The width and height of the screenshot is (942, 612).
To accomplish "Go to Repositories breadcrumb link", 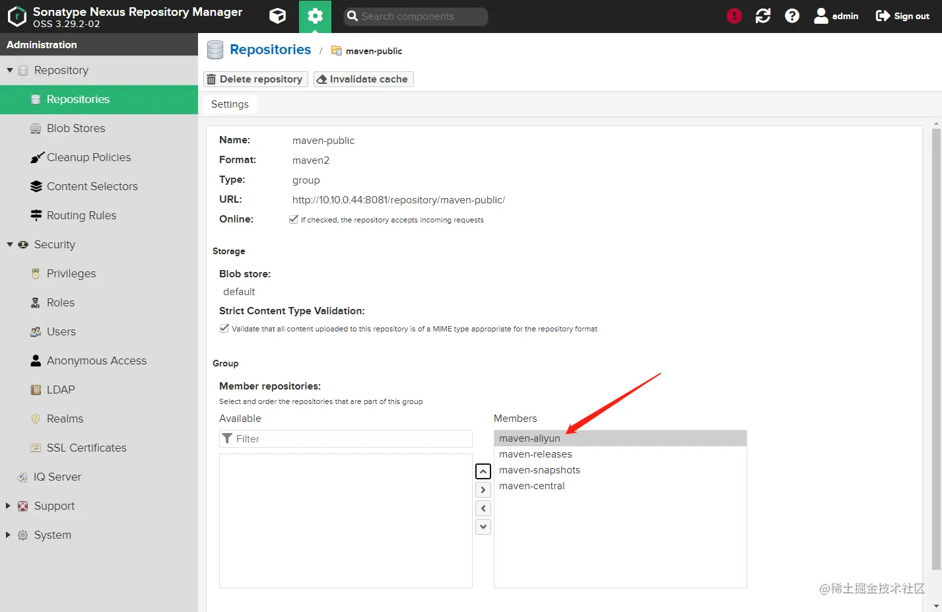I will (270, 50).
